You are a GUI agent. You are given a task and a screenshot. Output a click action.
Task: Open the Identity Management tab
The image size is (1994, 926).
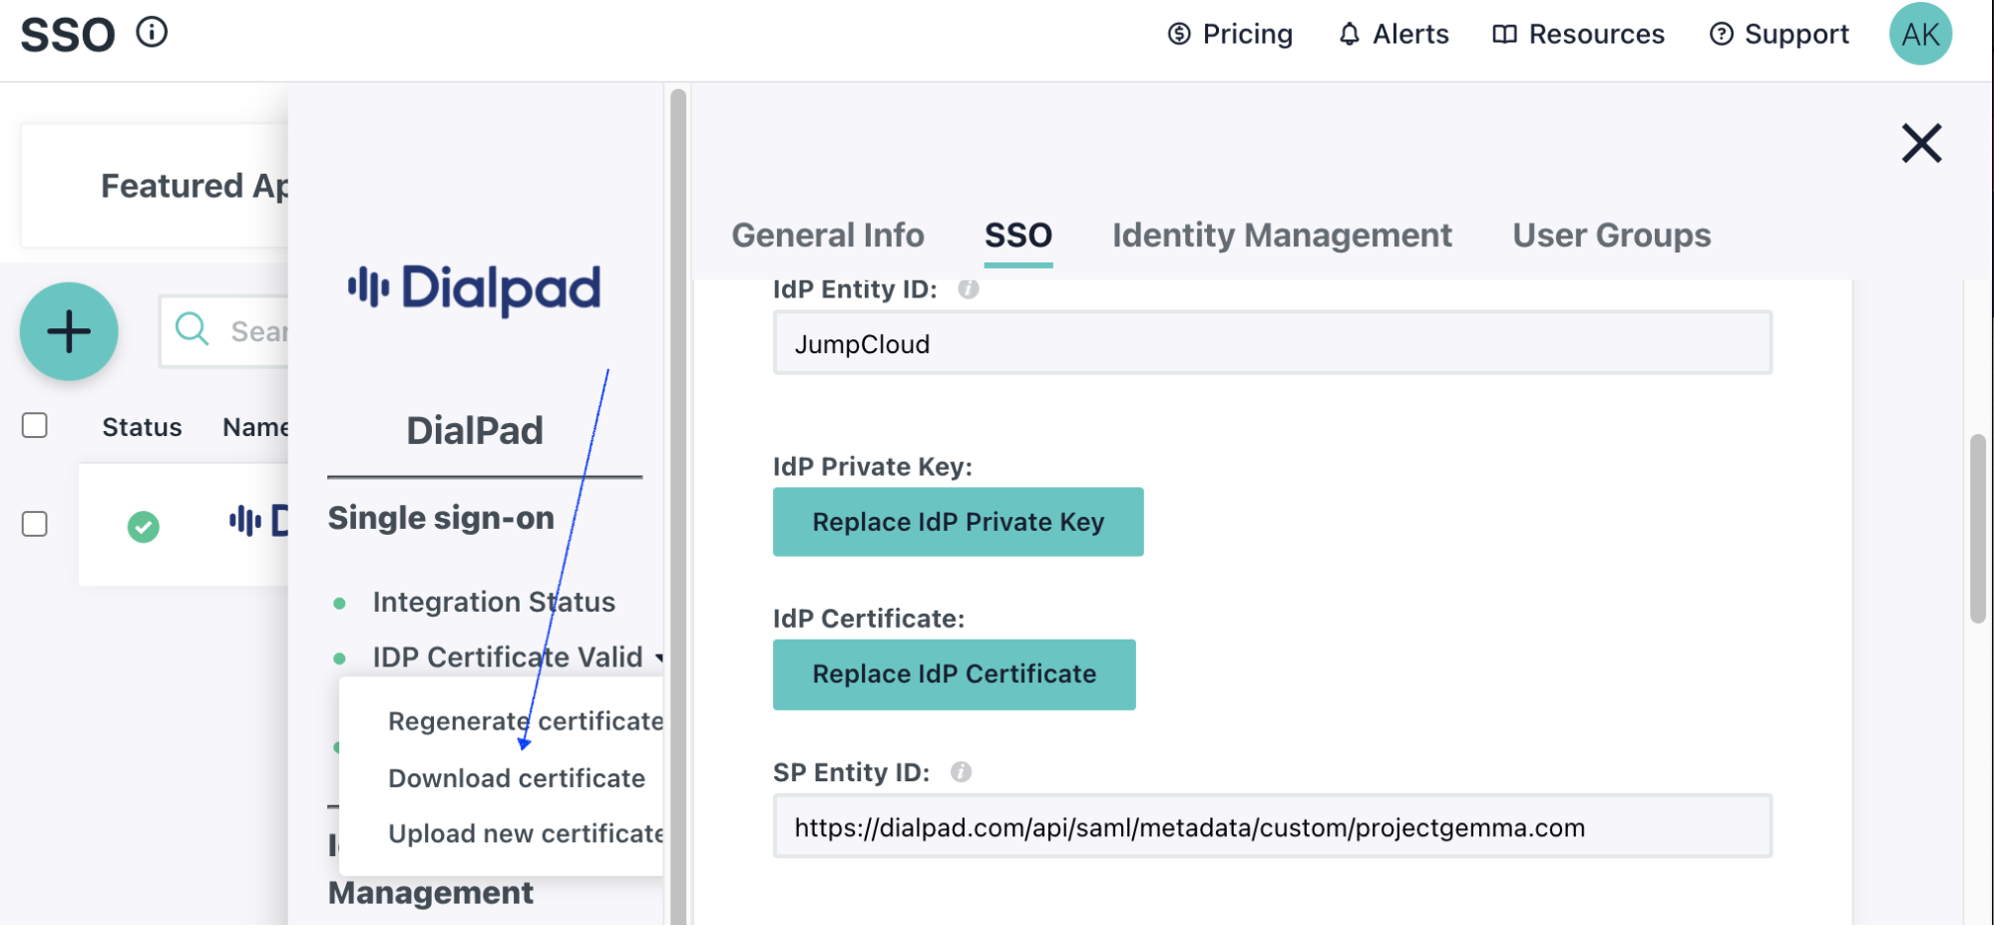click(x=1282, y=235)
